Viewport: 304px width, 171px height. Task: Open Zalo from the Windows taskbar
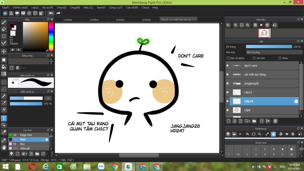(x=101, y=167)
